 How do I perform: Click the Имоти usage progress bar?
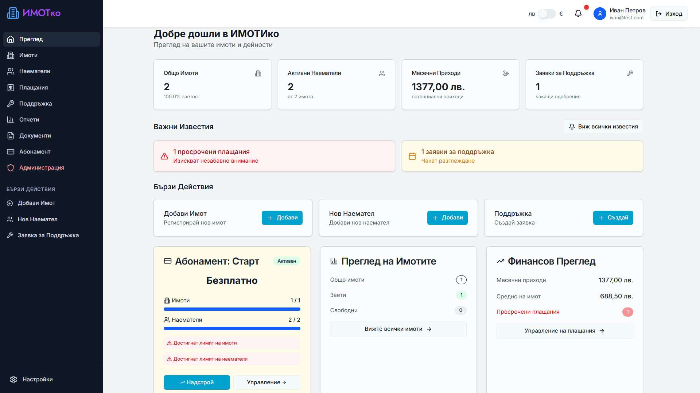pyautogui.click(x=232, y=309)
